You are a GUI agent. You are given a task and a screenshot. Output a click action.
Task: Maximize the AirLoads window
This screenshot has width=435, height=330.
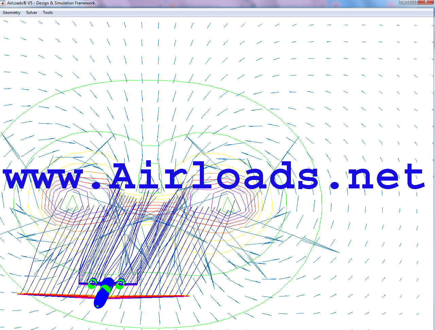413,2
